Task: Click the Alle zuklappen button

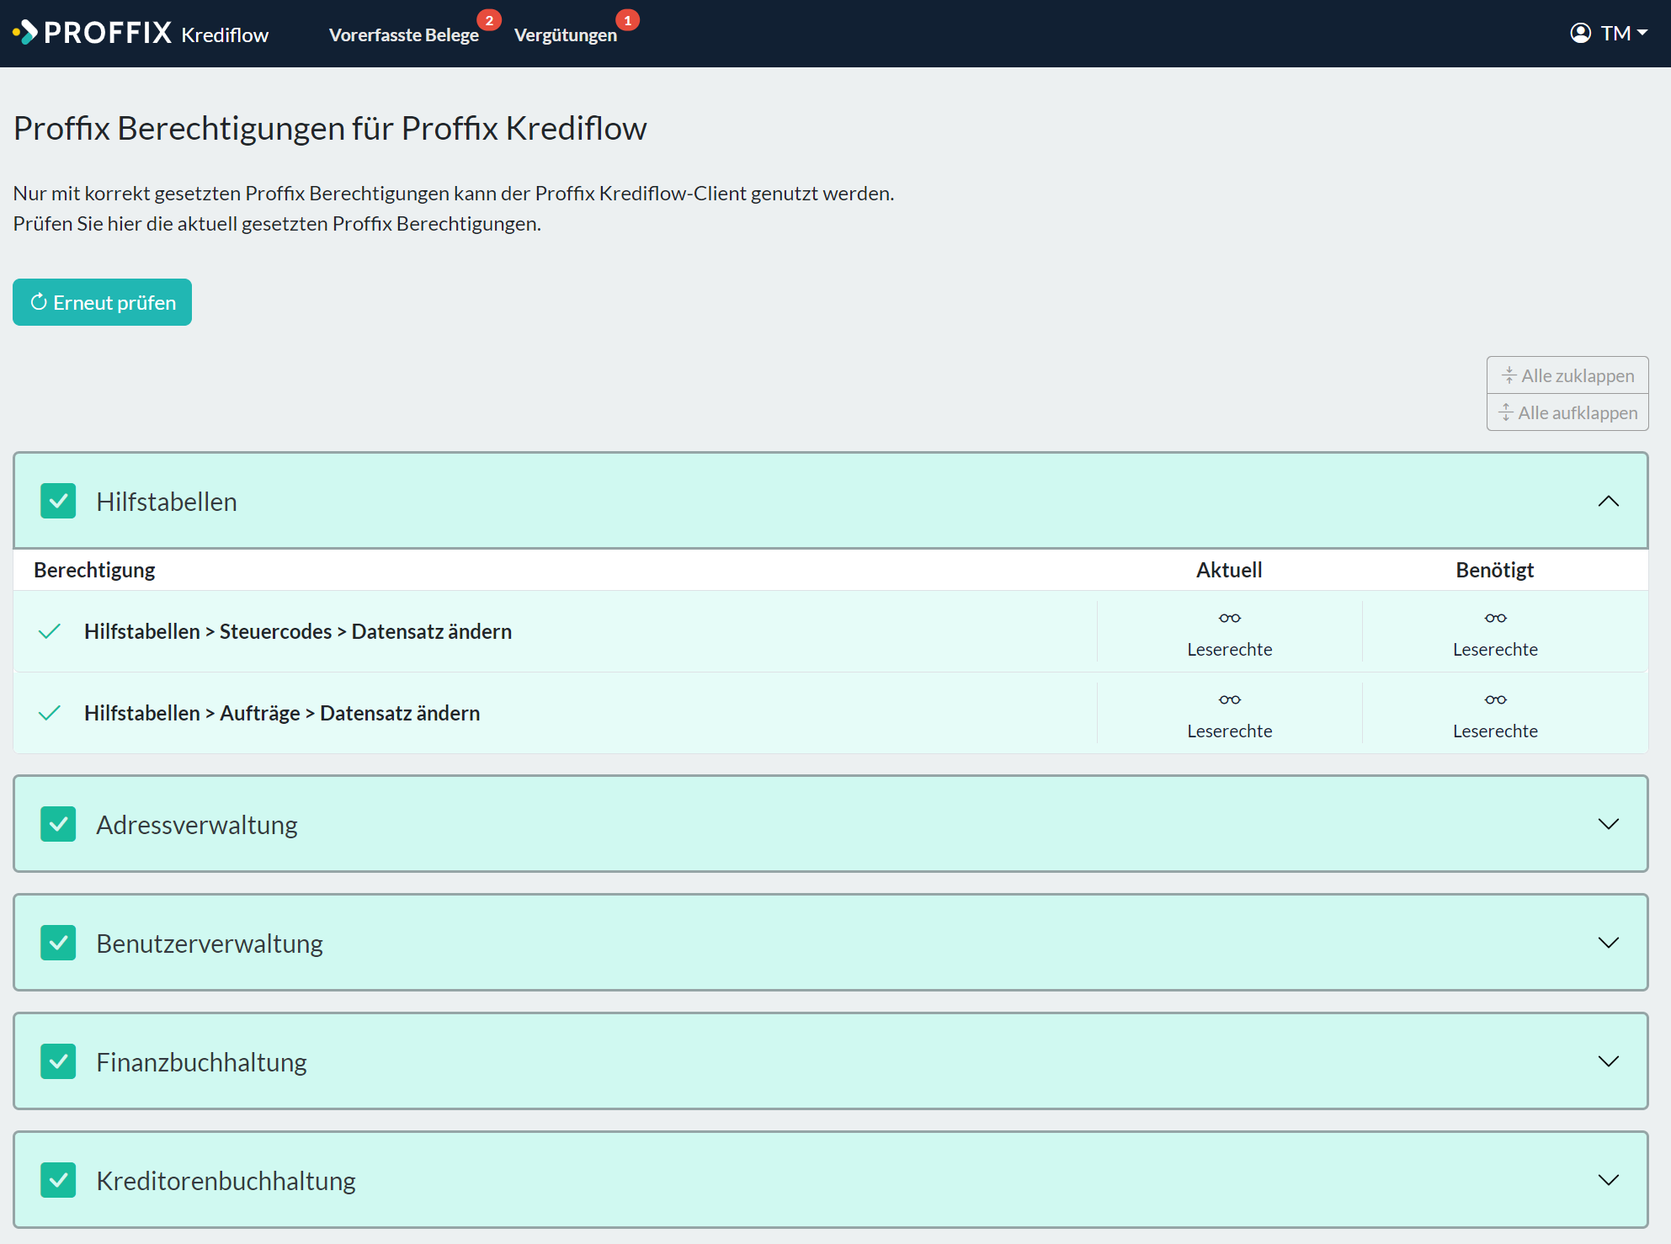Action: click(x=1567, y=375)
